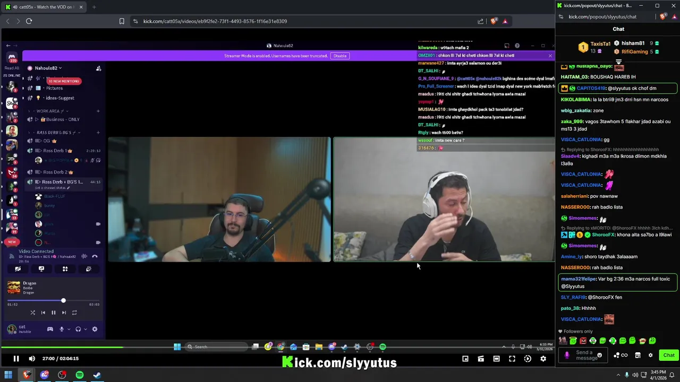This screenshot has height=382, width=680.
Task: Toggle repeat in the Spotify widget
Action: tap(74, 312)
